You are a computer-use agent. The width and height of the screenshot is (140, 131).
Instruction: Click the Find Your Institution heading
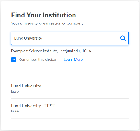pyautogui.click(x=43, y=15)
